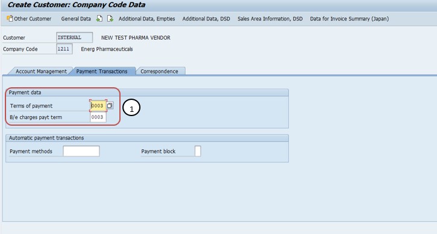Click the Other Customer toolbar button

tap(29, 19)
